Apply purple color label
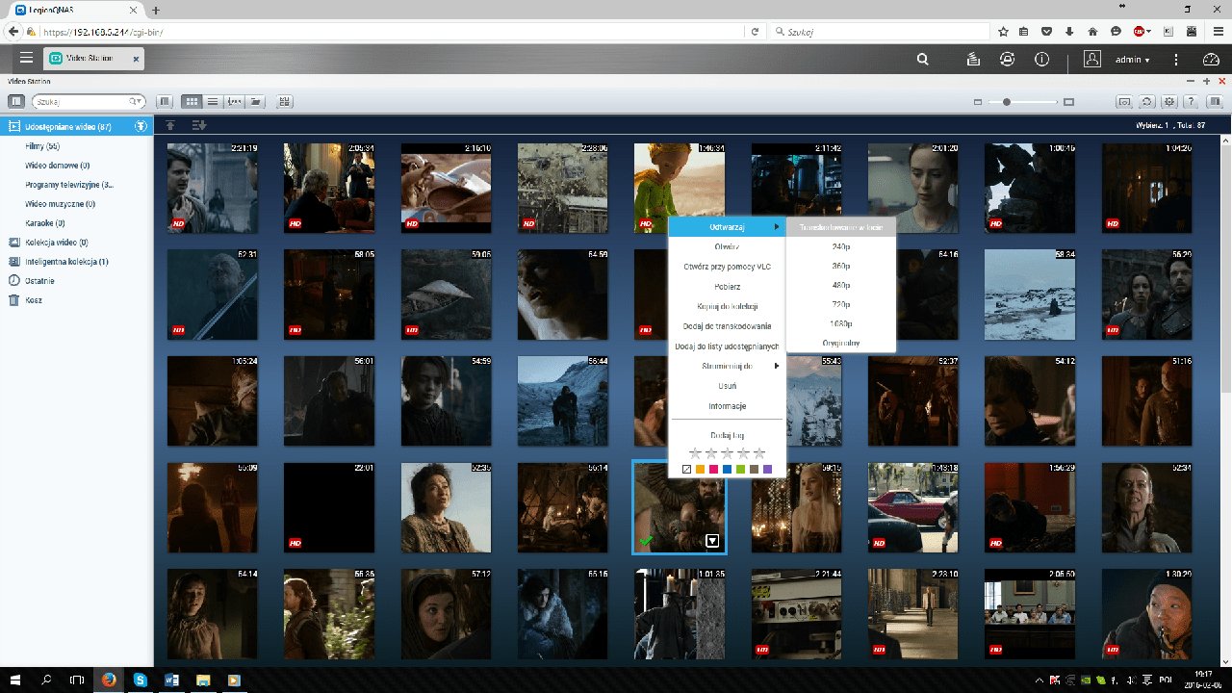 point(767,469)
